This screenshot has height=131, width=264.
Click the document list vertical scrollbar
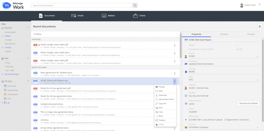[181, 46]
